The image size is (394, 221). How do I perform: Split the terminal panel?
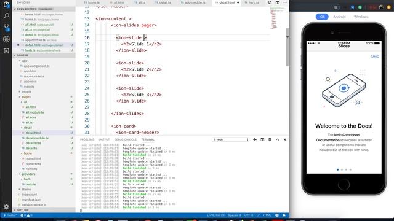point(262,139)
